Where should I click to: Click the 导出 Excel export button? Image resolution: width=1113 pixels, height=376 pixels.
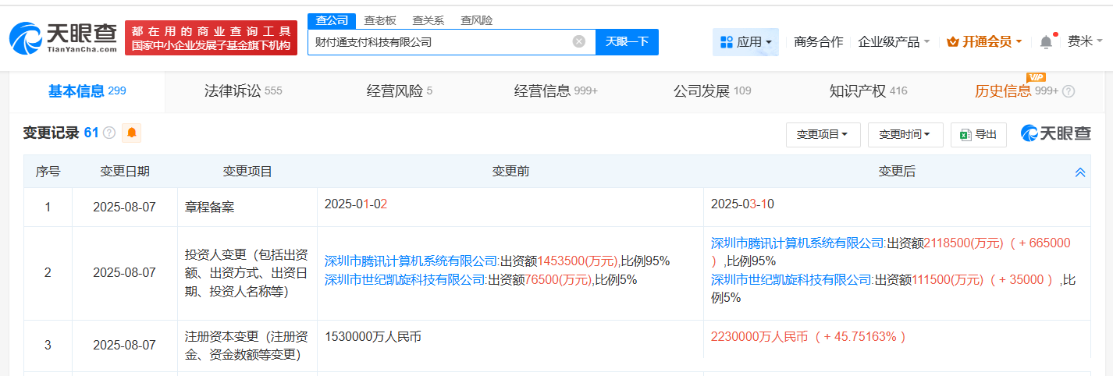coord(978,135)
